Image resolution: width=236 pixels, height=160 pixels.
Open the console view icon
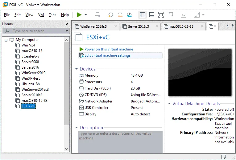click(183, 15)
